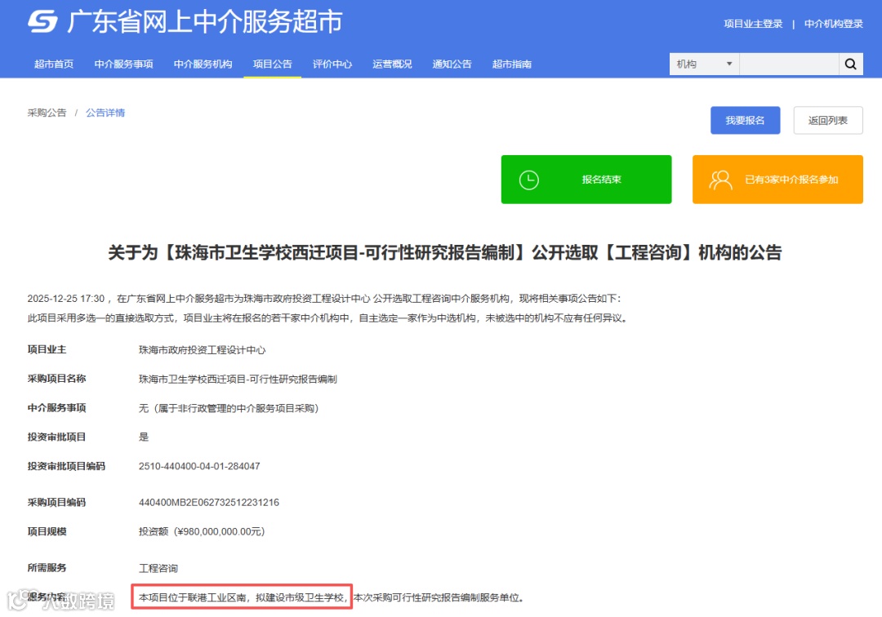882x617 pixels.
Task: Click the announcement headline text
Action: point(445,253)
